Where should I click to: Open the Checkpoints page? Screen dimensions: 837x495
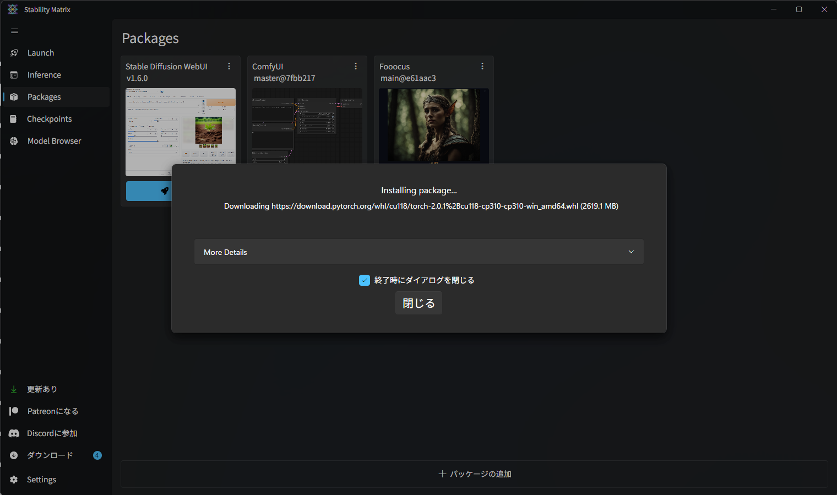point(56,119)
